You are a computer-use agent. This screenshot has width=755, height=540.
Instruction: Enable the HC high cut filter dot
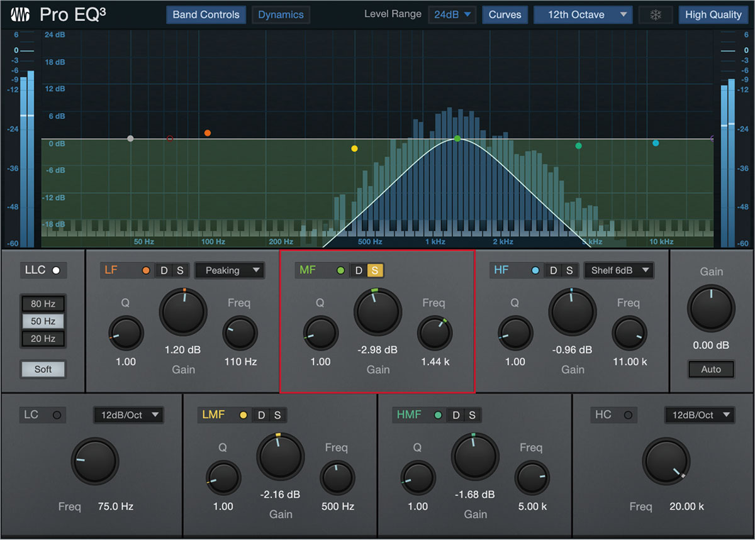[628, 415]
